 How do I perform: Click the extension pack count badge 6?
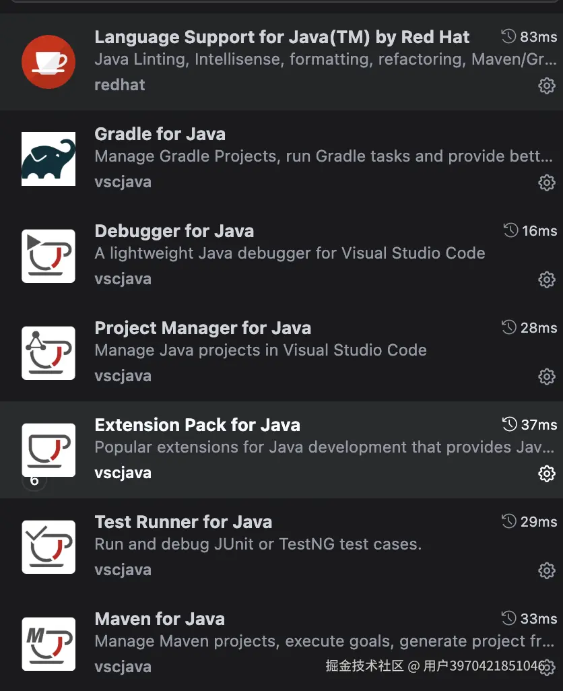[34, 481]
